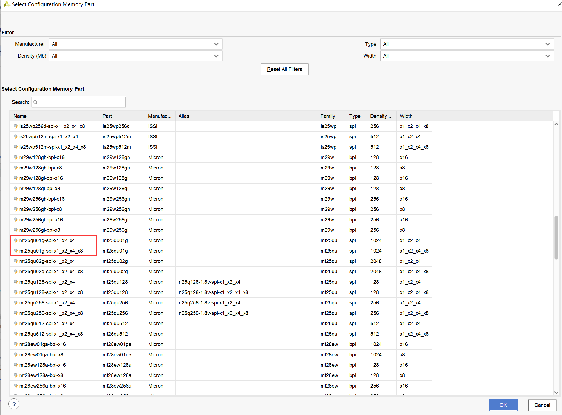Image resolution: width=562 pixels, height=415 pixels.
Task: Sort table by Density column header
Action: tap(381, 116)
